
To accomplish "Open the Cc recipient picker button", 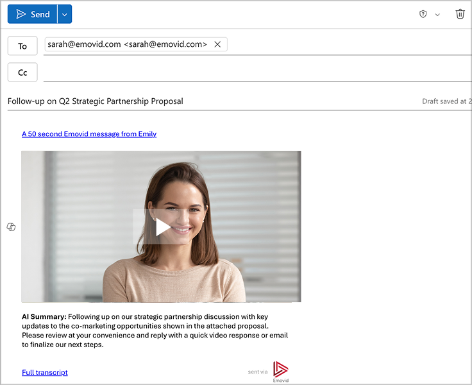I will click(x=22, y=73).
